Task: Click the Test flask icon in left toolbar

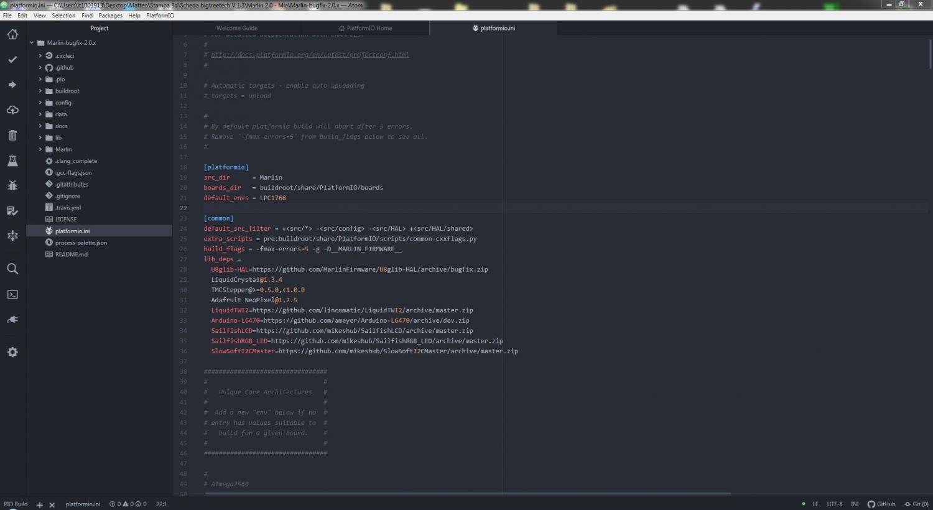Action: point(12,160)
